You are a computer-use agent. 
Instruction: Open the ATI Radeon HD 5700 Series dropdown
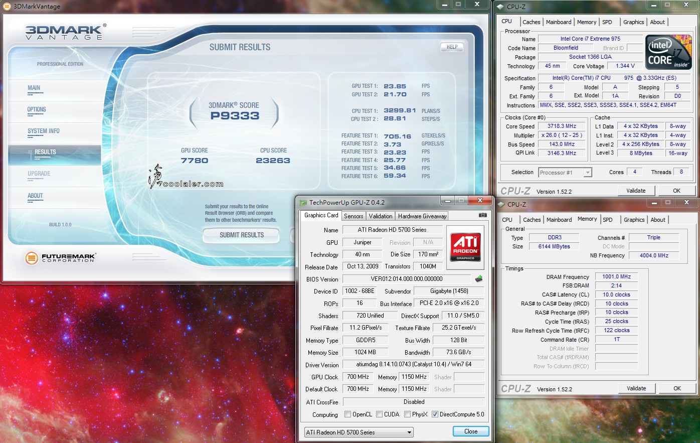(359, 432)
